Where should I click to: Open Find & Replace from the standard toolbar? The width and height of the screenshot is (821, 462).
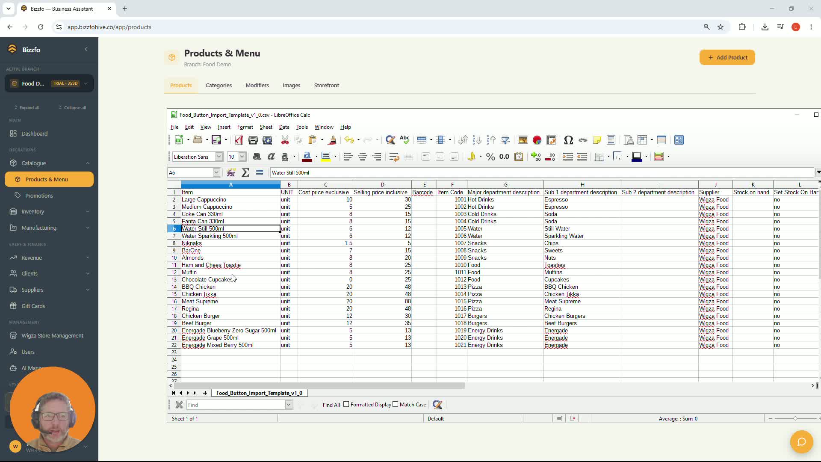[x=390, y=140]
